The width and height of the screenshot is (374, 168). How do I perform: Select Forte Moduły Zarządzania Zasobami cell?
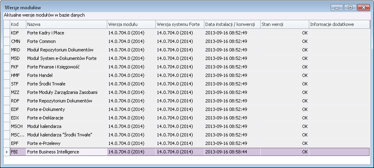[x=66, y=92]
